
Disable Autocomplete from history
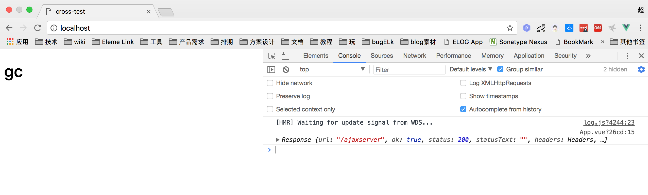pyautogui.click(x=463, y=109)
